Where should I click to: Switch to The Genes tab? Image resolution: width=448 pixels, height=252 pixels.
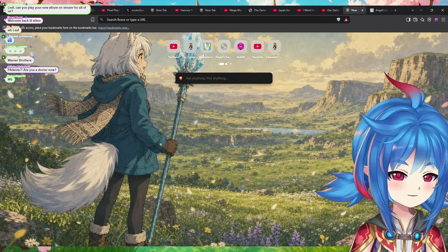click(257, 10)
